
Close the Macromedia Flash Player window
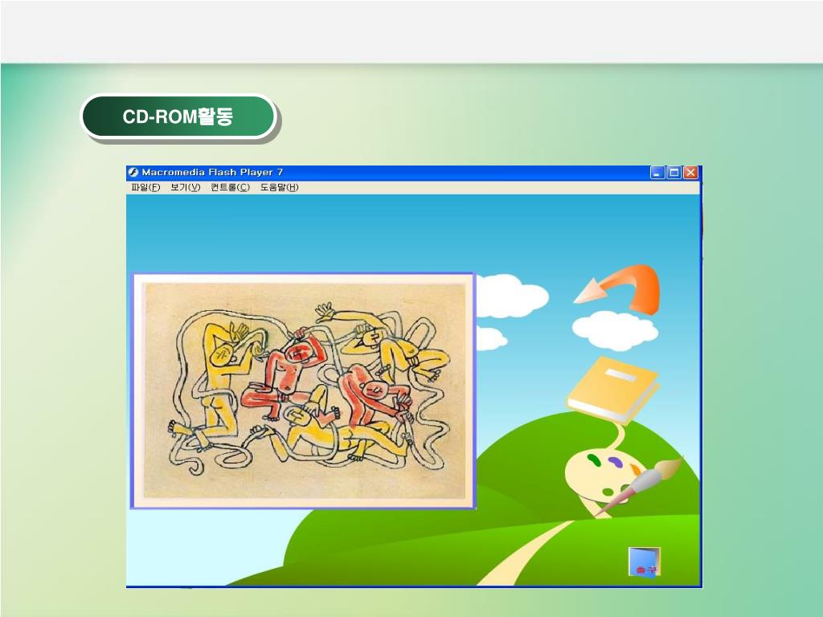click(690, 173)
